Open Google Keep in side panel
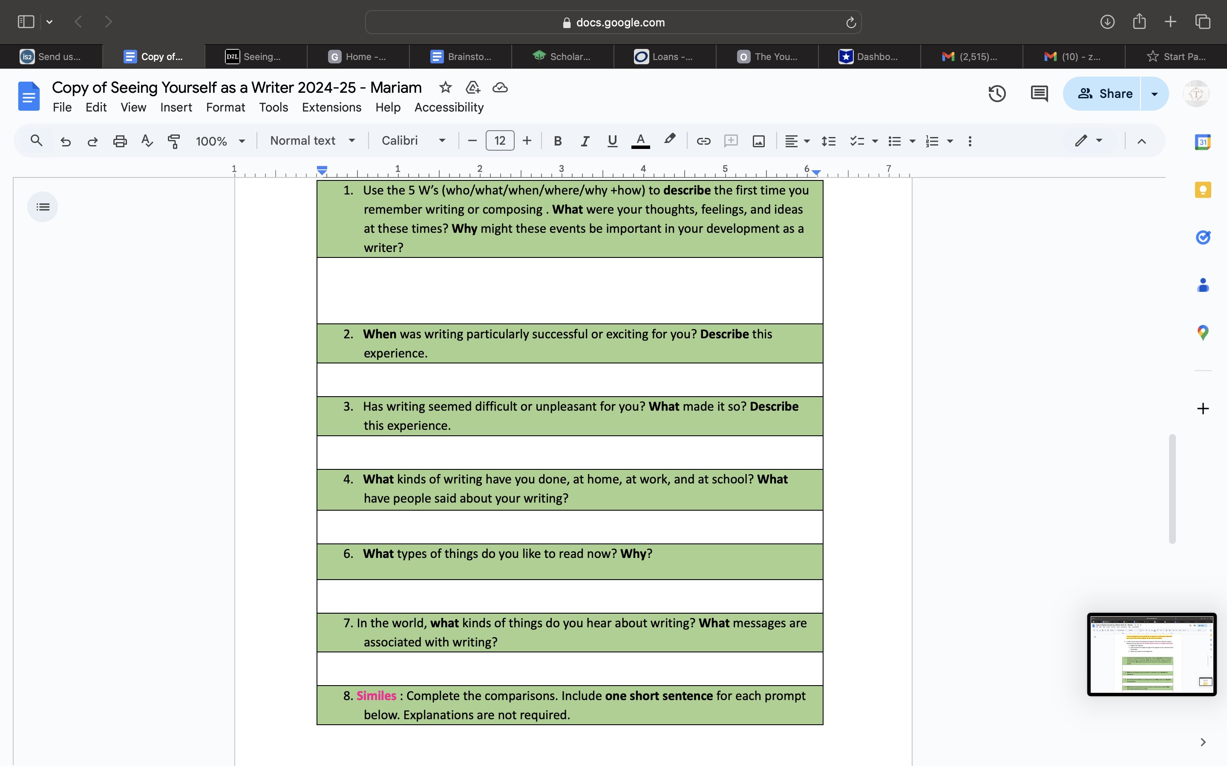This screenshot has width=1227, height=766. [x=1203, y=190]
